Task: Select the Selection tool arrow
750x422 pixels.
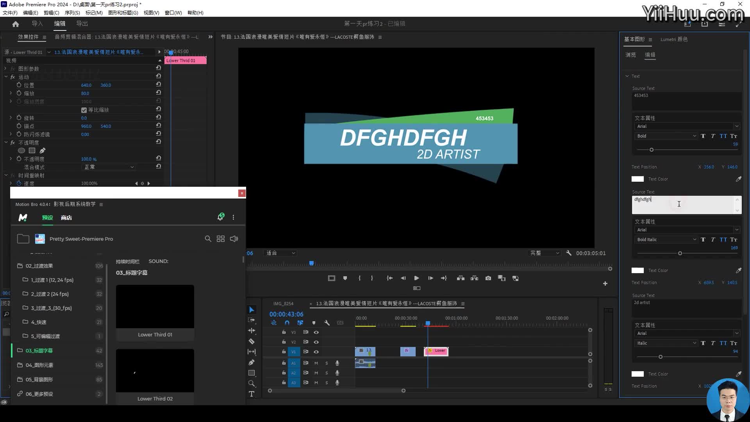Action: tap(252, 309)
